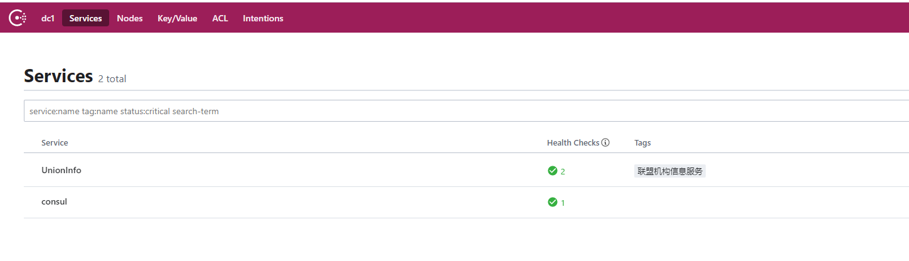Click the Health Checks column header
Image resolution: width=909 pixels, height=261 pixels.
(573, 142)
